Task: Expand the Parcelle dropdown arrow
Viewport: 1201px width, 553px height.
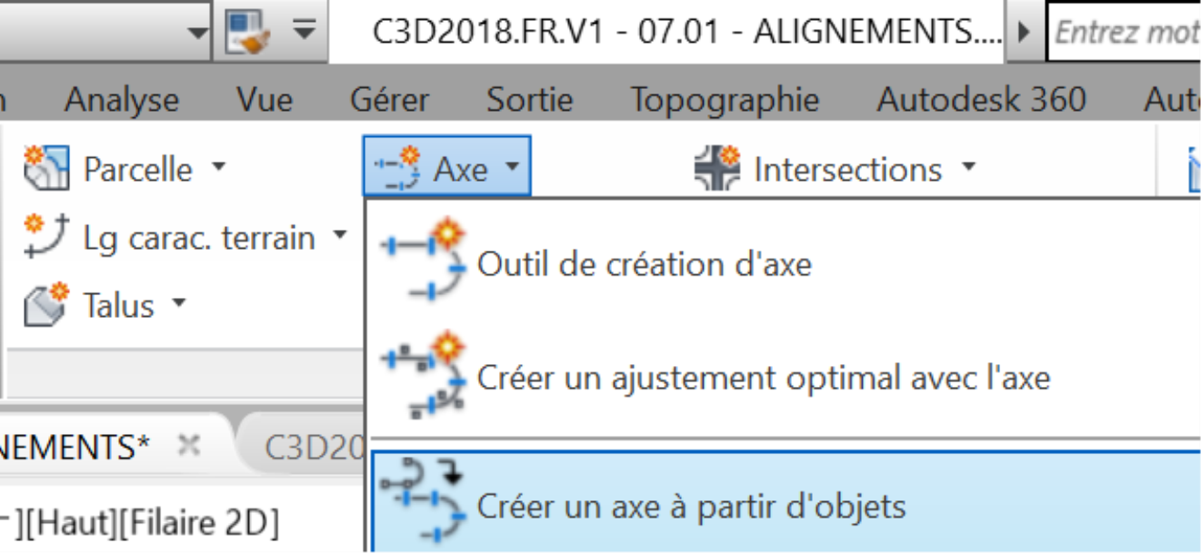Action: click(217, 167)
